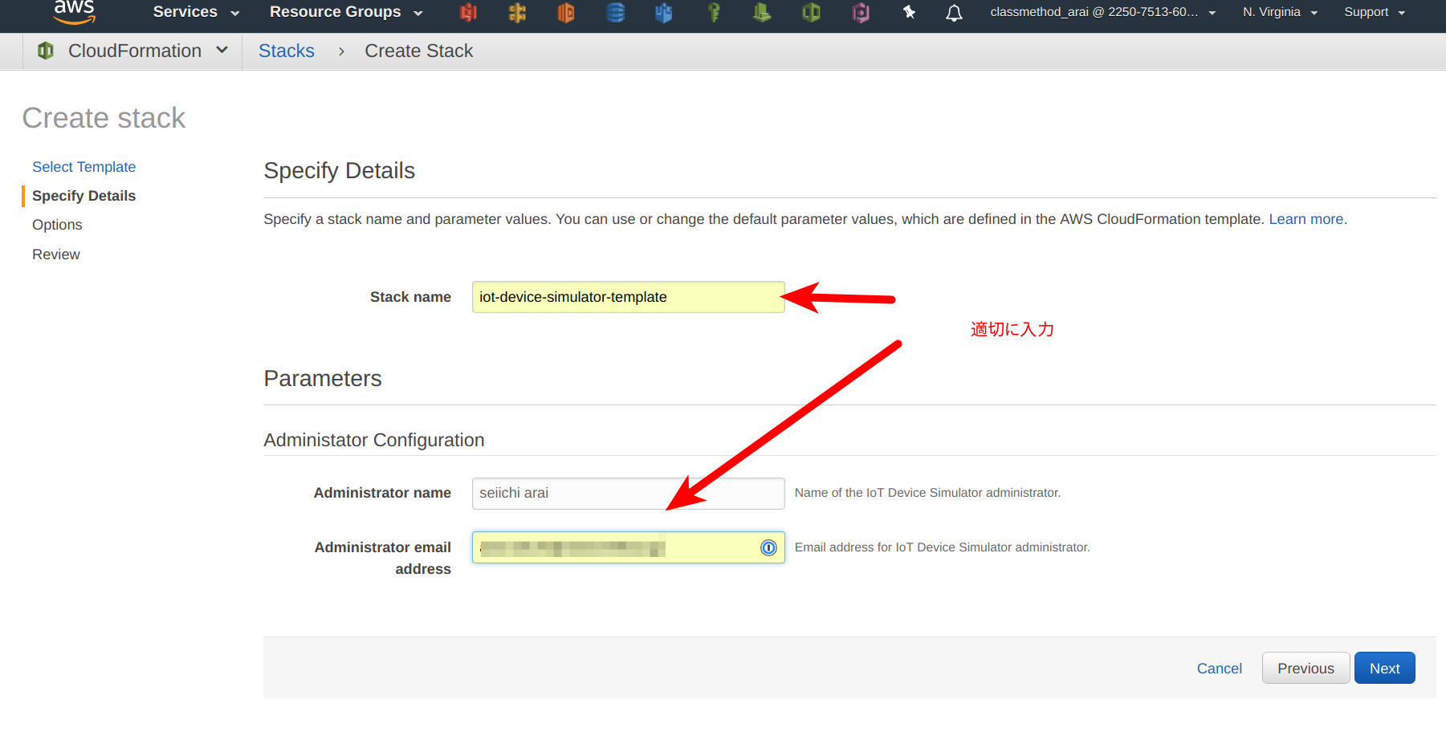Open the first red pinned service shortcut
The width and height of the screenshot is (1446, 736).
click(468, 12)
